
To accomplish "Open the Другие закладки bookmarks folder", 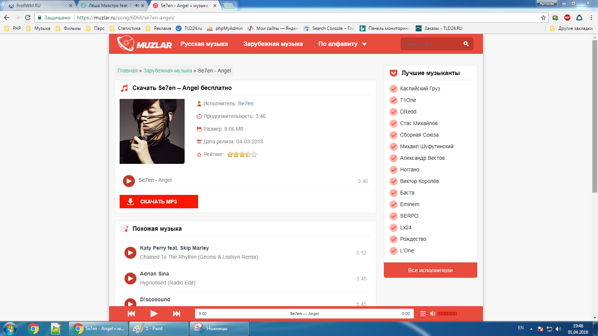I will pyautogui.click(x=571, y=28).
